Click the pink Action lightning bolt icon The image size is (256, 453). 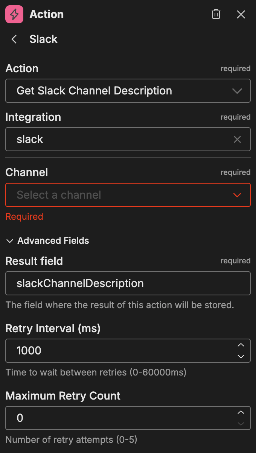[x=14, y=14]
